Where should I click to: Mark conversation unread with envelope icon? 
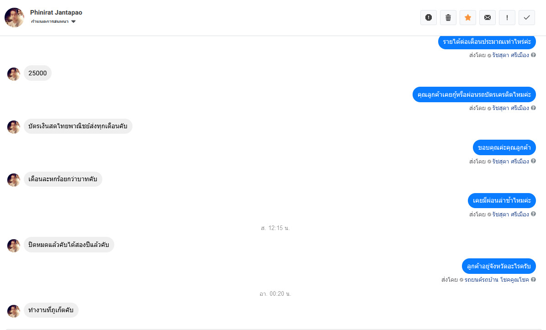488,17
